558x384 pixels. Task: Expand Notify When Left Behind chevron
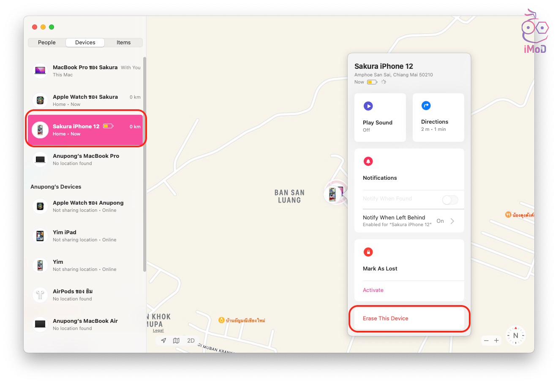[452, 221]
